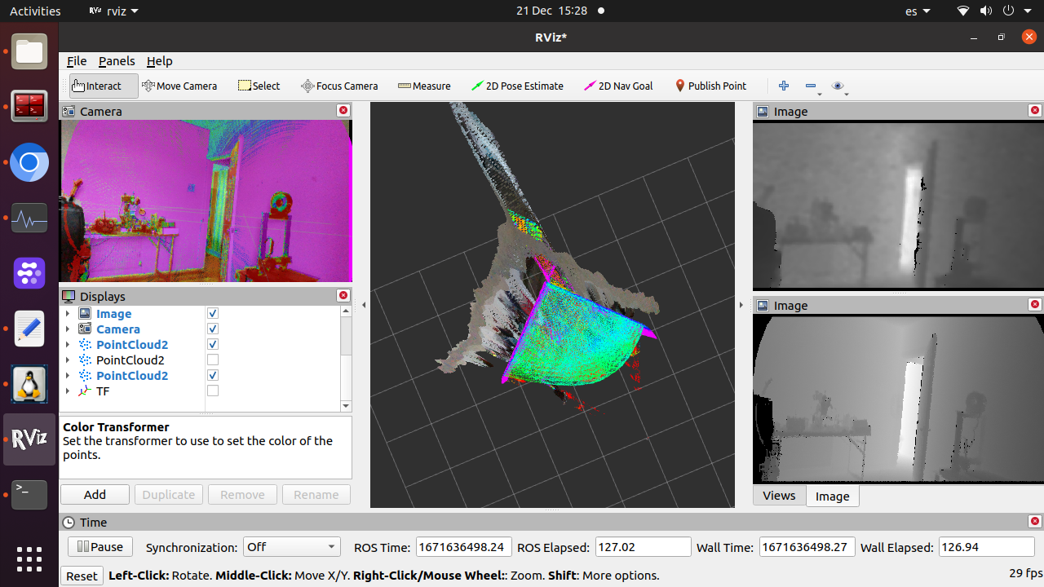The height and width of the screenshot is (587, 1044).
Task: Open the Panels menu
Action: pos(117,61)
